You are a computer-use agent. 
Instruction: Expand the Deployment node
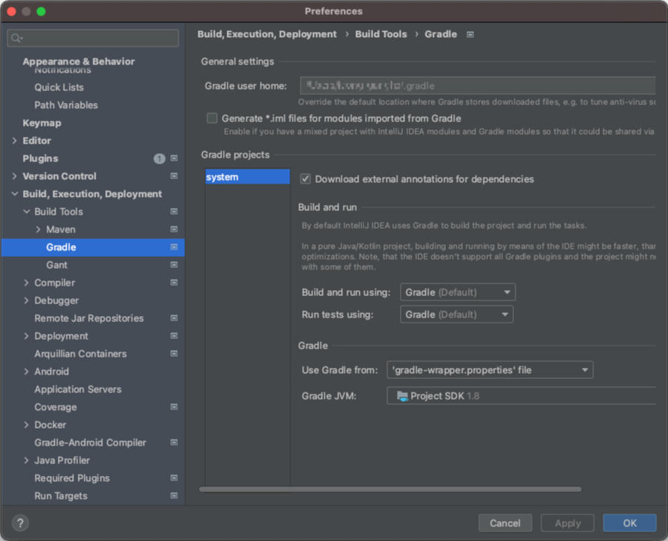click(27, 336)
